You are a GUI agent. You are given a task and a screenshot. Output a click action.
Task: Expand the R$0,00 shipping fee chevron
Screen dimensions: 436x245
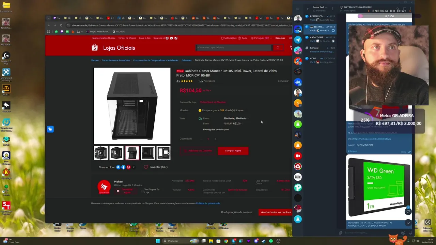click(x=242, y=124)
